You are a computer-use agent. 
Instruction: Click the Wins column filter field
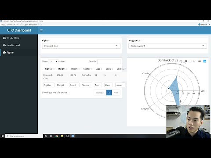tap(109, 85)
